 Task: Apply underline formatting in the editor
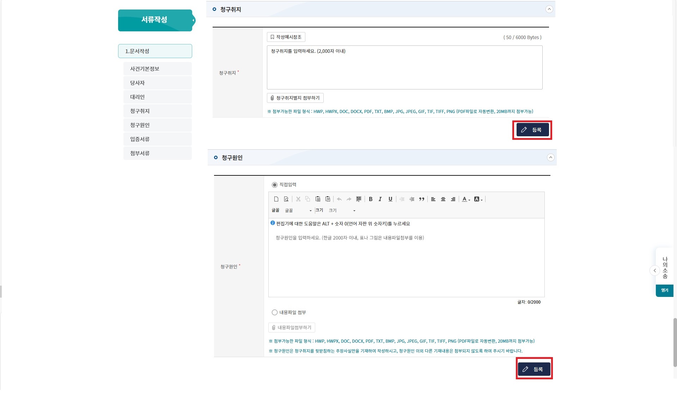390,199
